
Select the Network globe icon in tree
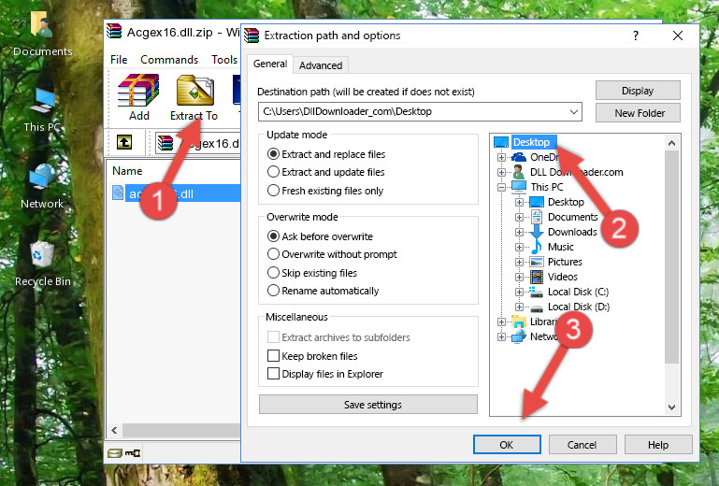519,336
